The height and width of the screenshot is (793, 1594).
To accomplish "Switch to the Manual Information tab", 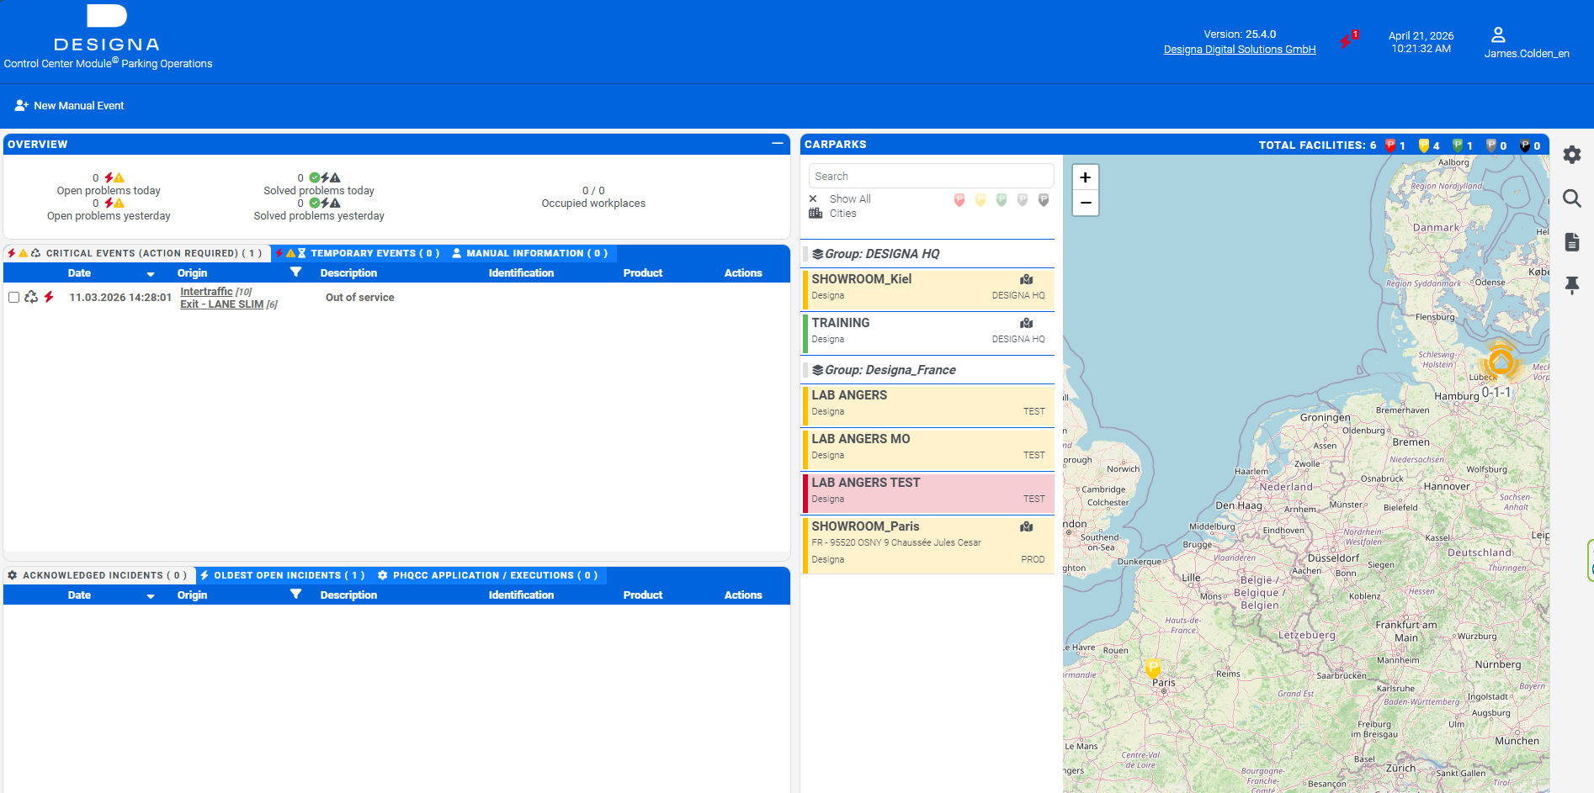I will [530, 253].
